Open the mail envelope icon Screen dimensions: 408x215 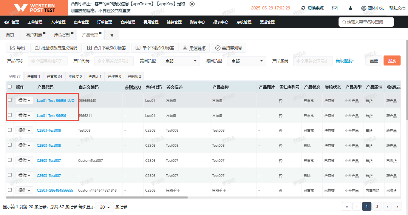[335, 8]
